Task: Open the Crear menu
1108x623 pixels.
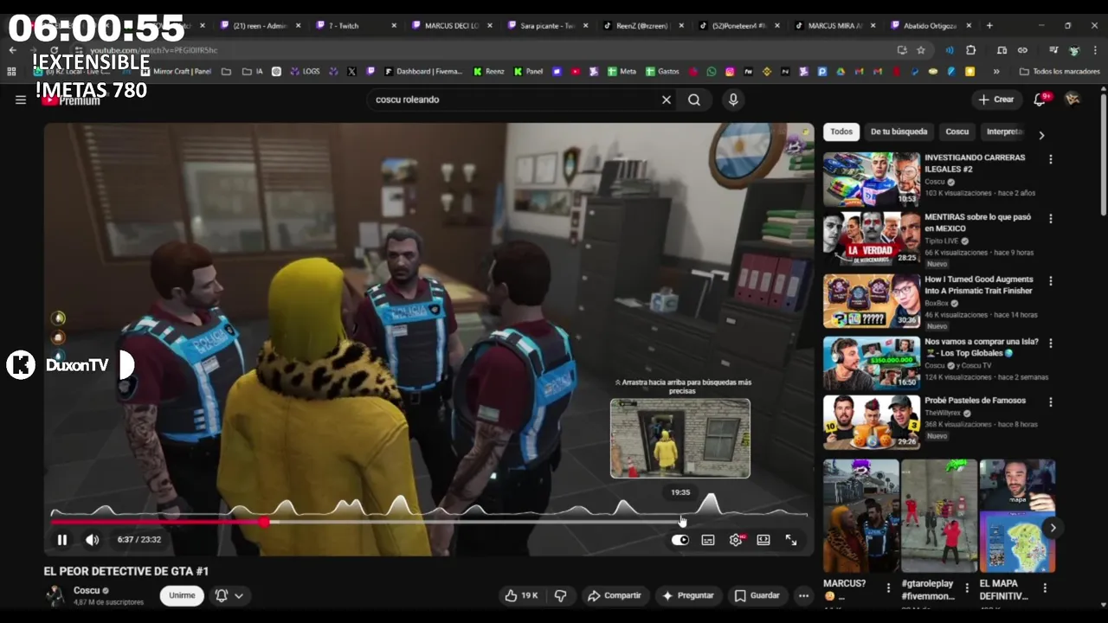Action: [x=996, y=100]
